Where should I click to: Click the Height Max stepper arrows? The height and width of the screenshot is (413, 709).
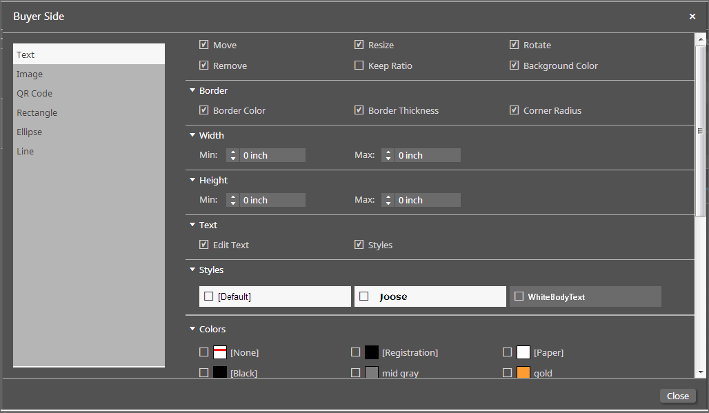pos(388,200)
